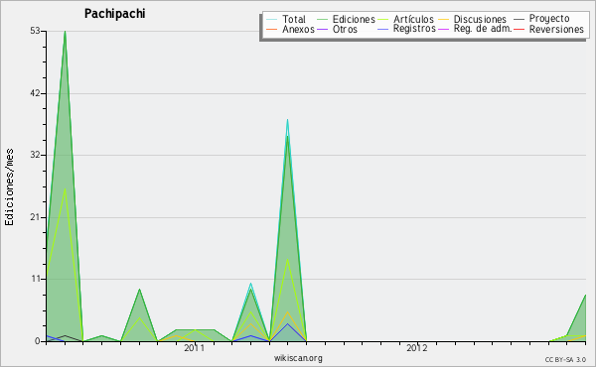Click the Ediciones legend label
Viewport: 596px width, 367px height.
pyautogui.click(x=354, y=19)
